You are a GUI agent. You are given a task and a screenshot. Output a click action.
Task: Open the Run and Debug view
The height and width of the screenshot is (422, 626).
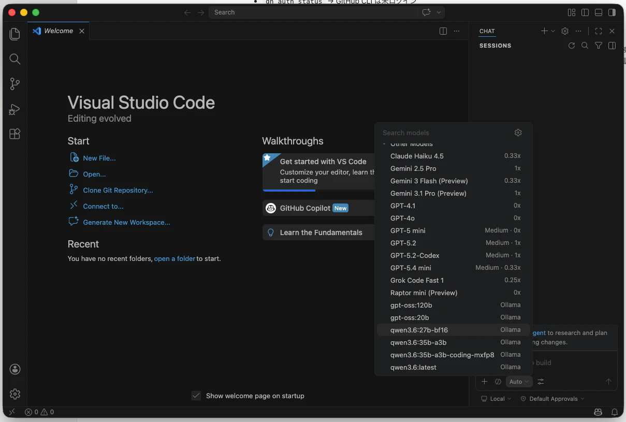pyautogui.click(x=15, y=109)
